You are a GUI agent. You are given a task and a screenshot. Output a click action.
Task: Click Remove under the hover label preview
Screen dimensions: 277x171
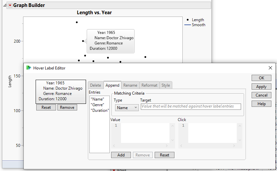pyautogui.click(x=67, y=107)
